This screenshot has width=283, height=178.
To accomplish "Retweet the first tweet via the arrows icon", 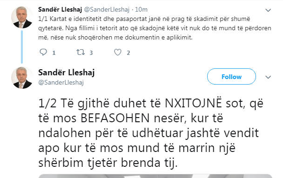I will point(81,53).
